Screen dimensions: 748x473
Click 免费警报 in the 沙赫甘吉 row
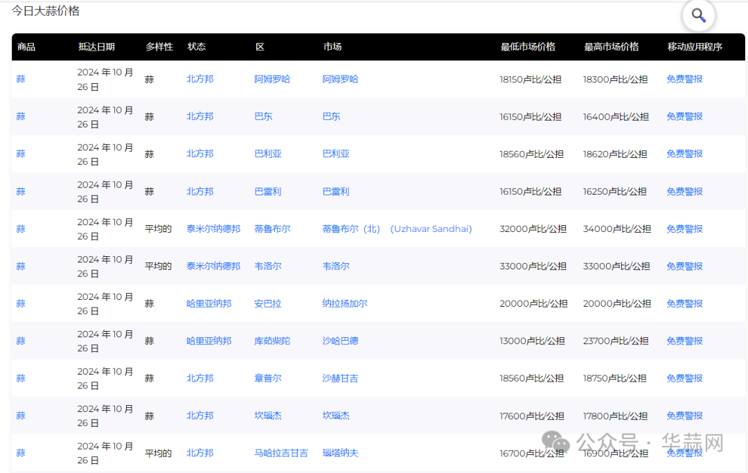click(684, 378)
